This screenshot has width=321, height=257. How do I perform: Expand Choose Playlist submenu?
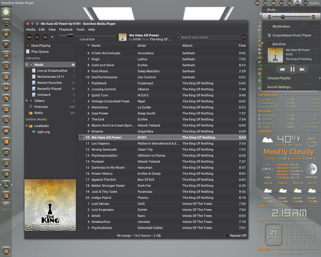(291, 78)
